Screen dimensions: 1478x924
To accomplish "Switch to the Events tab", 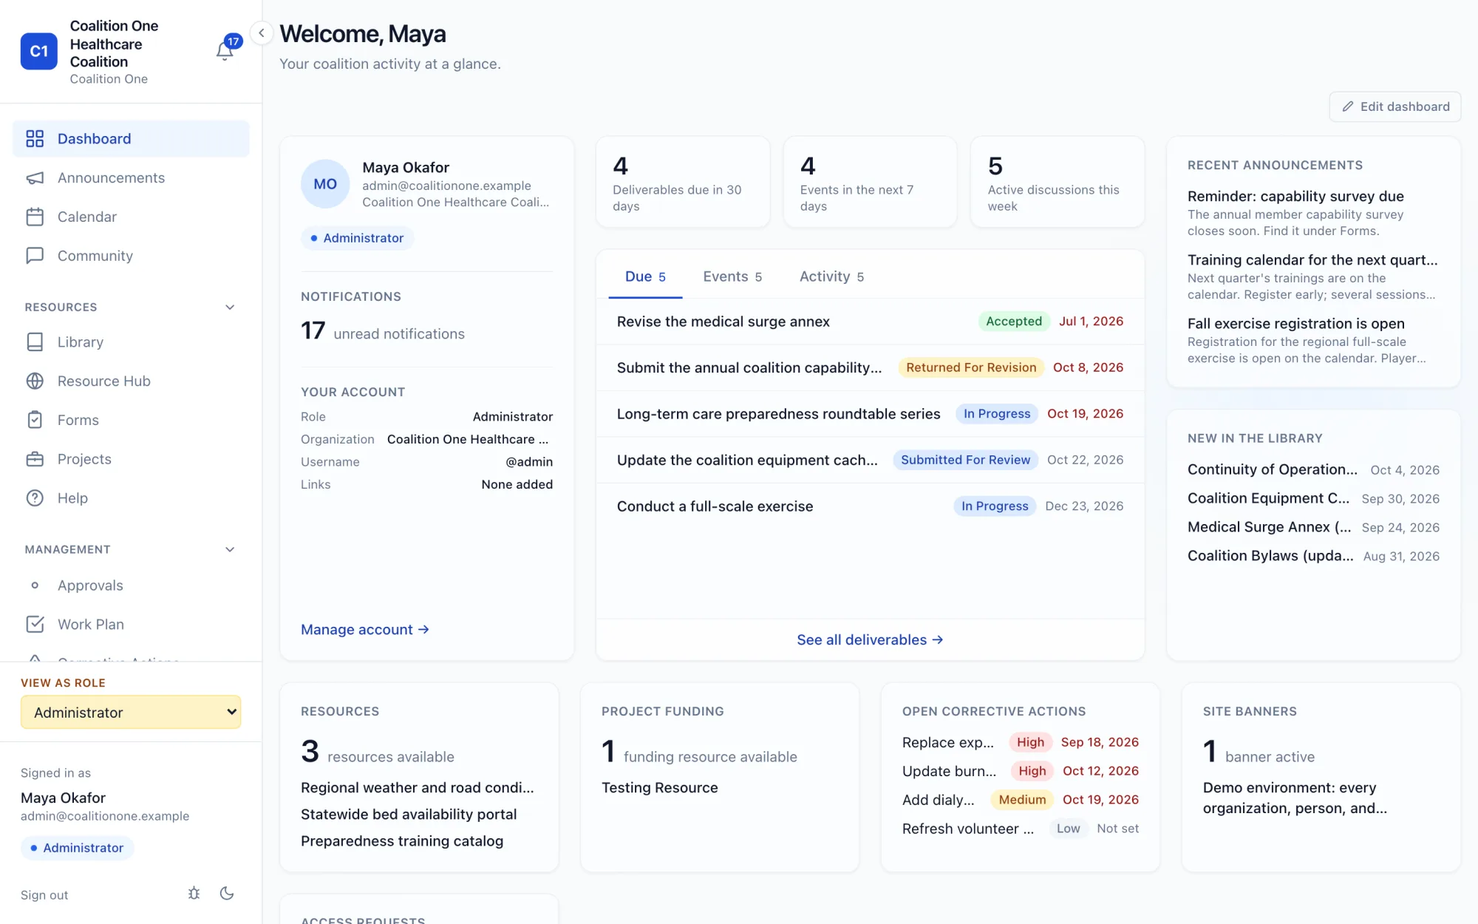I will (732, 276).
